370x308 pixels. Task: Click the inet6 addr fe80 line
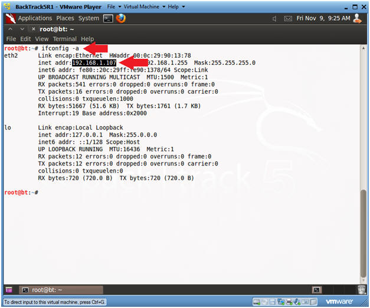click(123, 70)
